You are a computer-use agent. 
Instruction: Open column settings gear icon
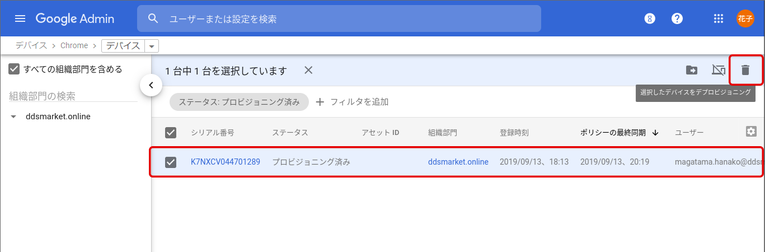click(751, 132)
